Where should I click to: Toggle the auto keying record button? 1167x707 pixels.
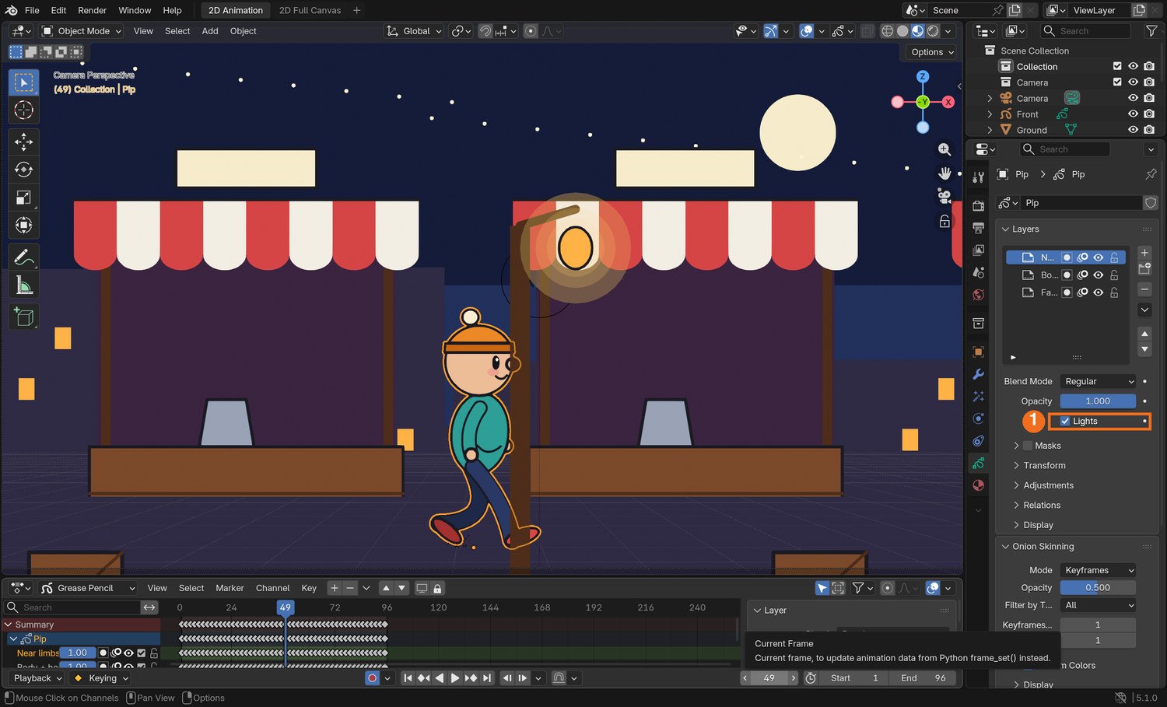[x=372, y=678]
